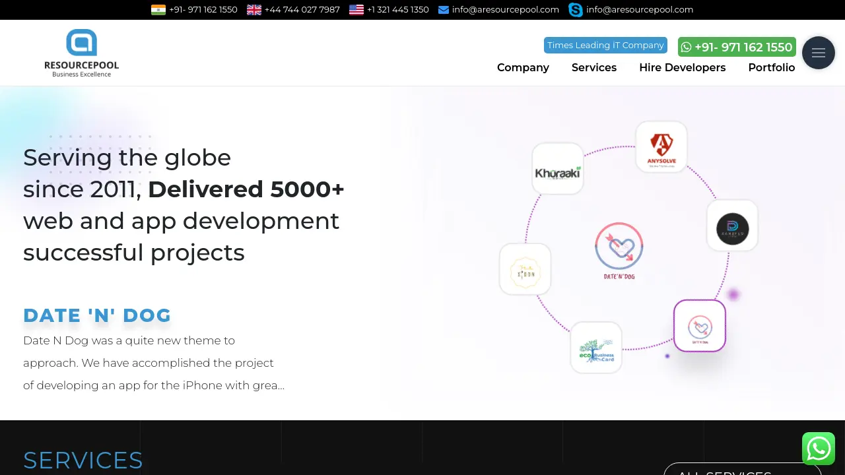Screen dimensions: 845x475
Task: Click the All Services button
Action: pos(743,469)
